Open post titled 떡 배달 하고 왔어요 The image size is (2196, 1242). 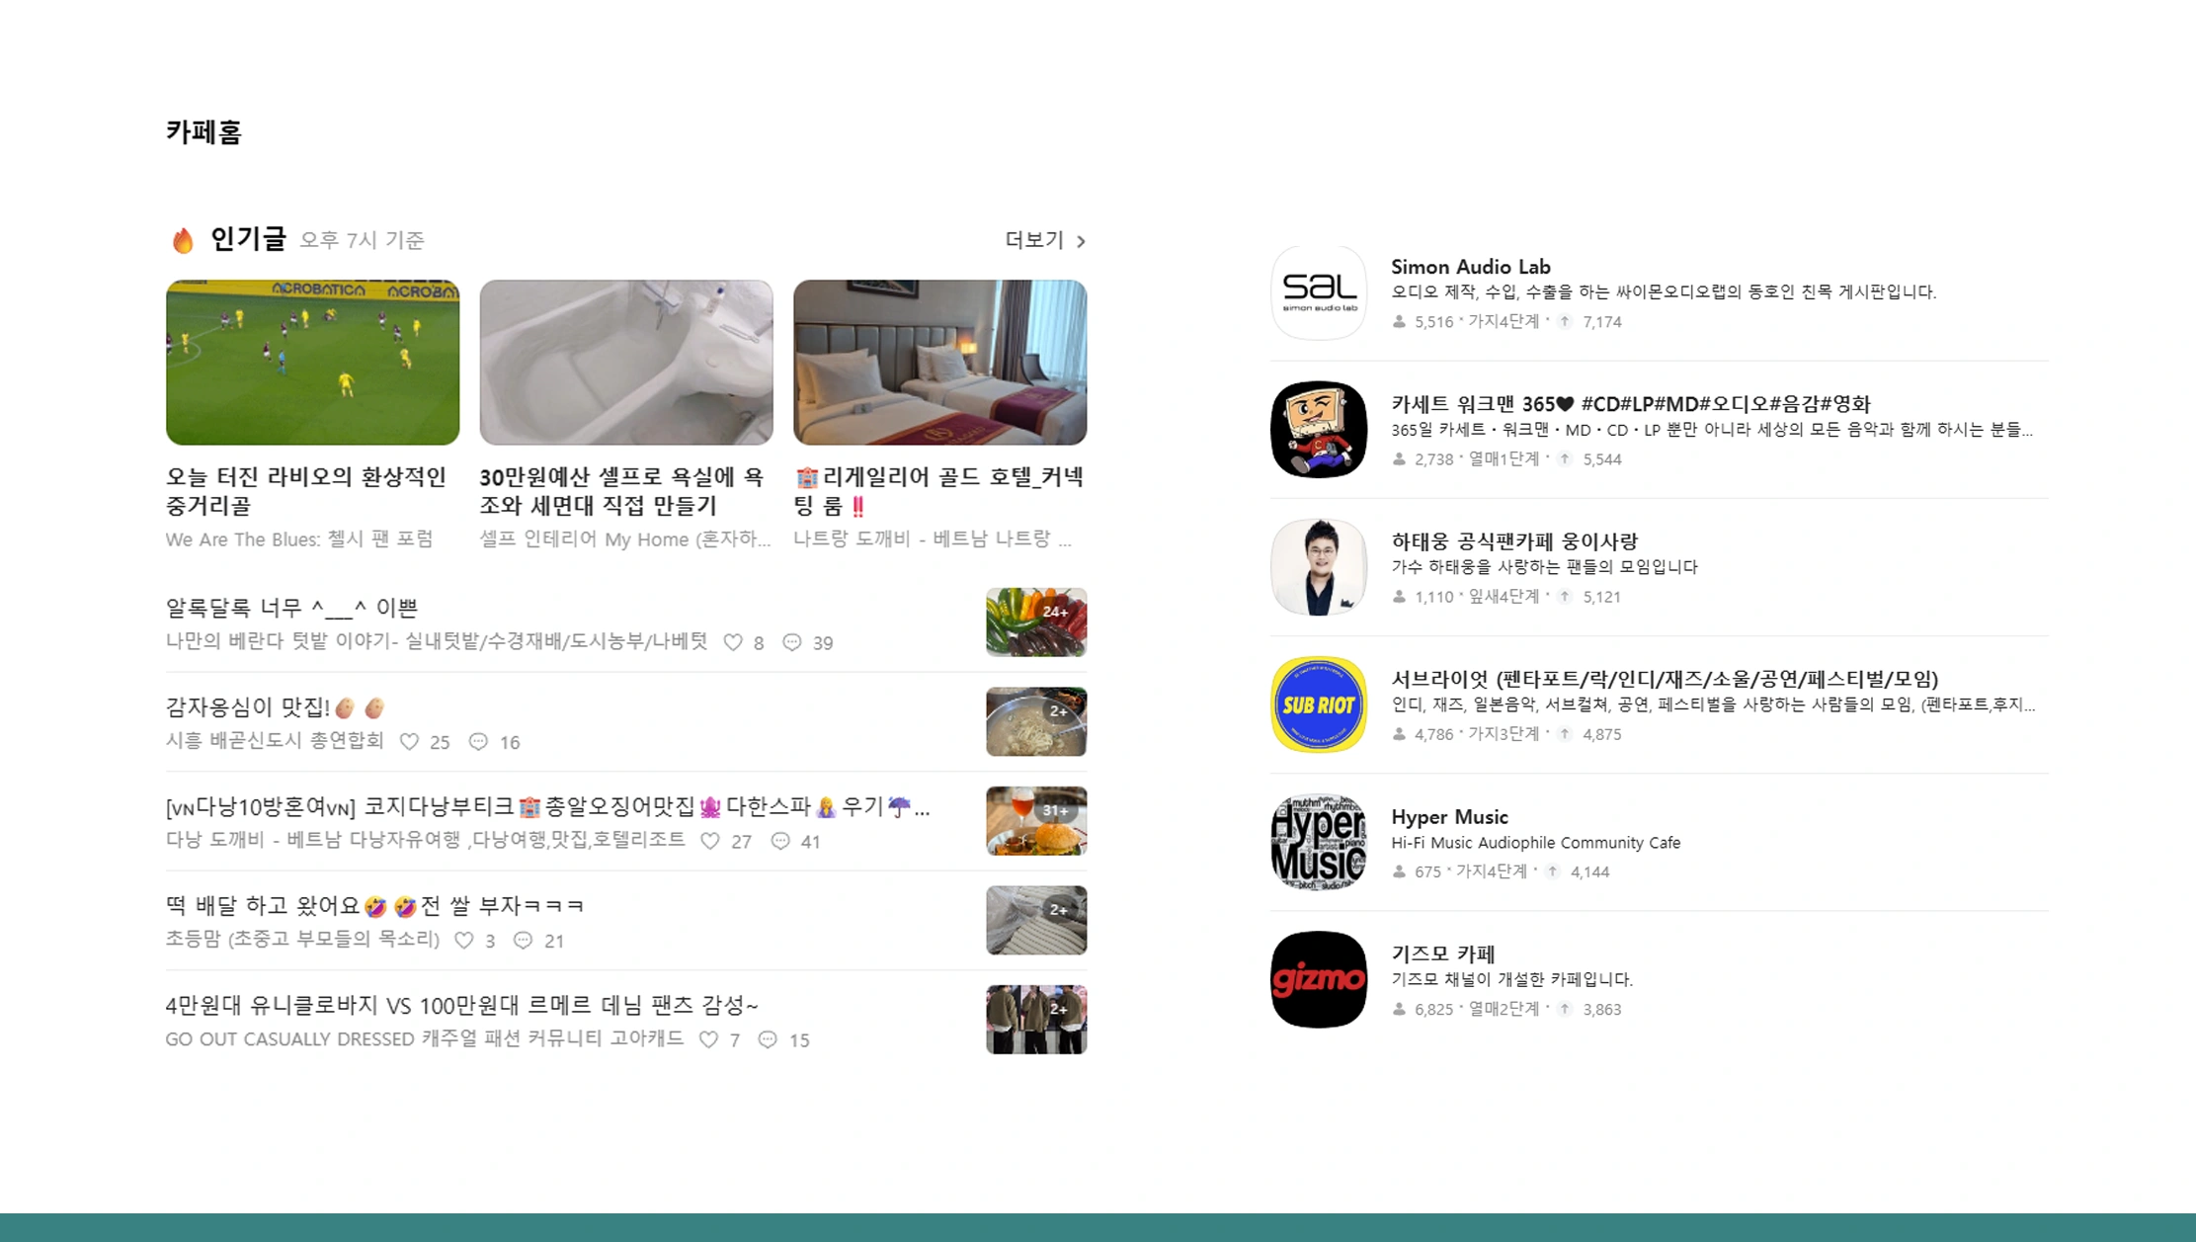(375, 905)
